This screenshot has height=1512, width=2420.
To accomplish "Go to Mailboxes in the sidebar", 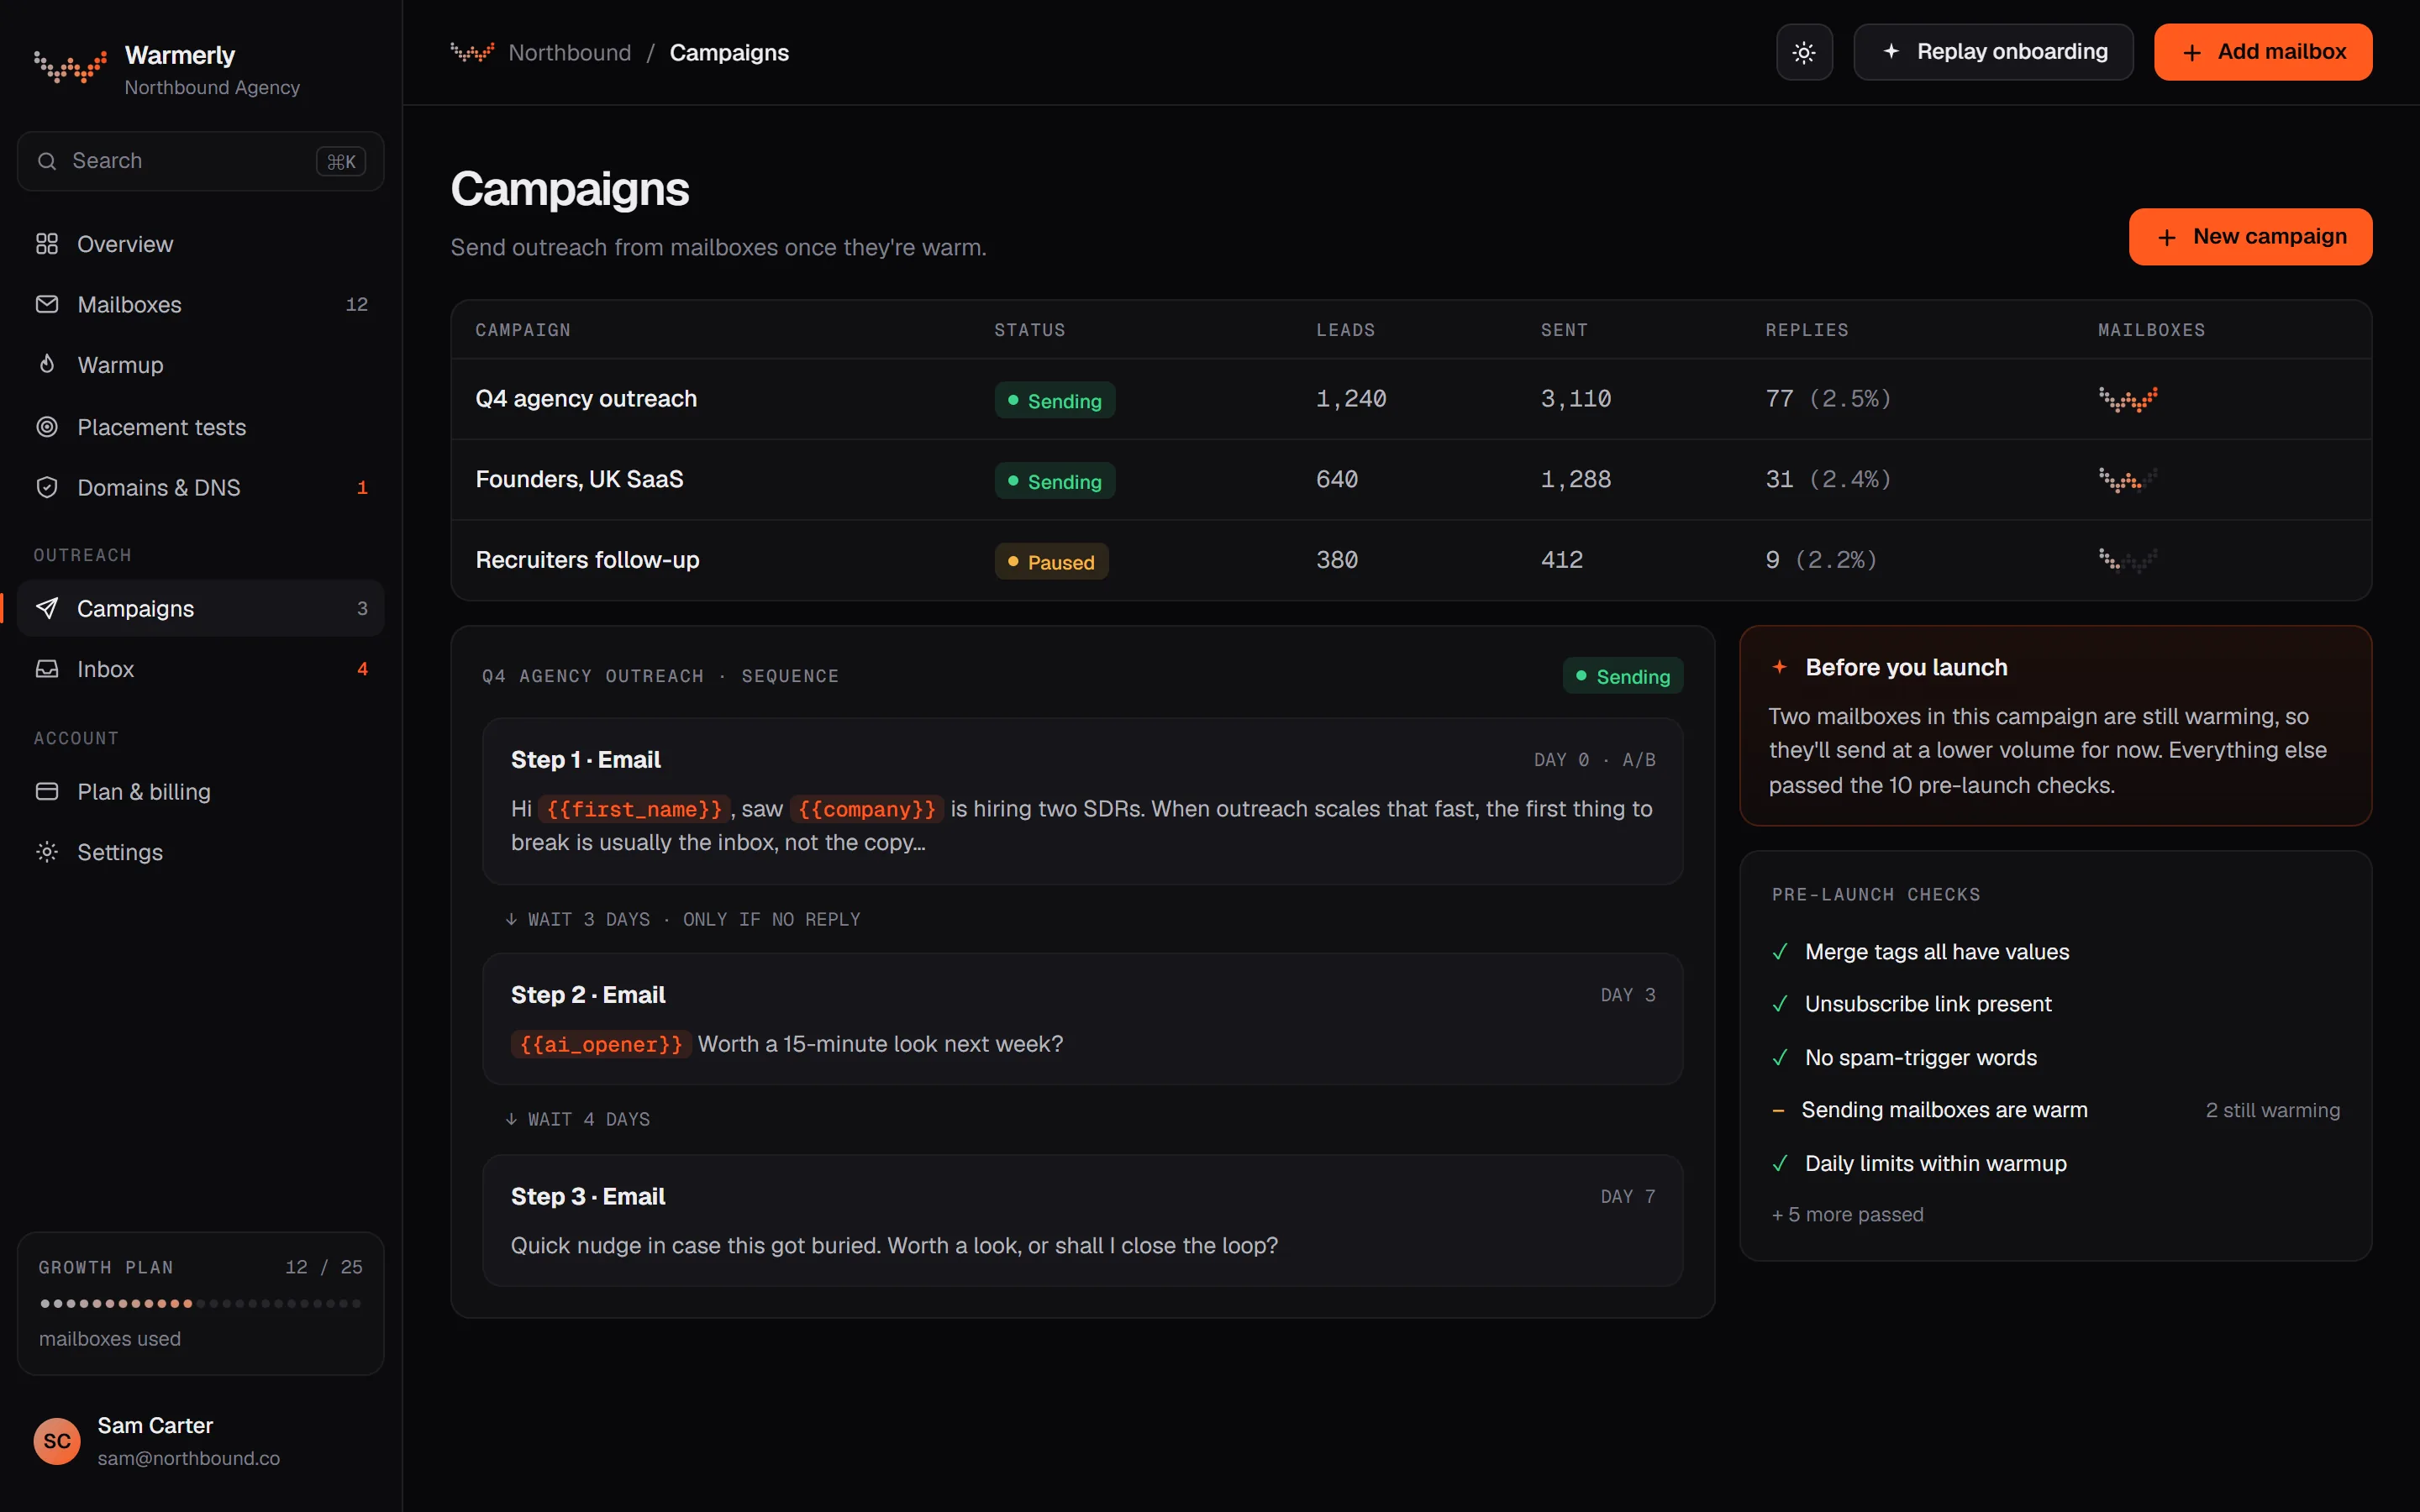I will tap(201, 304).
